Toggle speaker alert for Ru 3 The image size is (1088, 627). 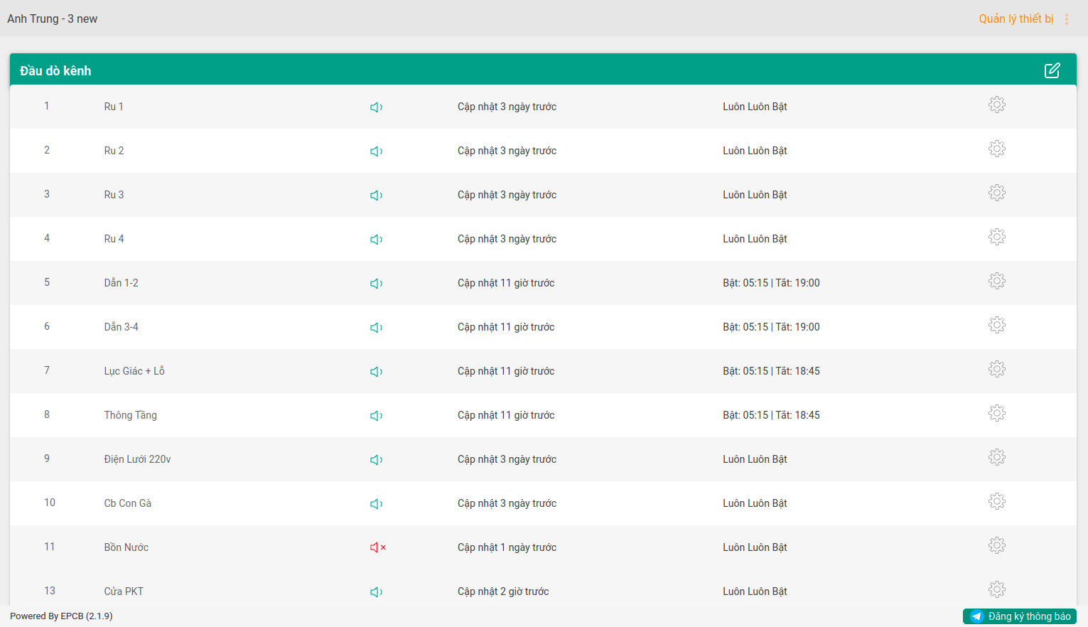tap(377, 195)
